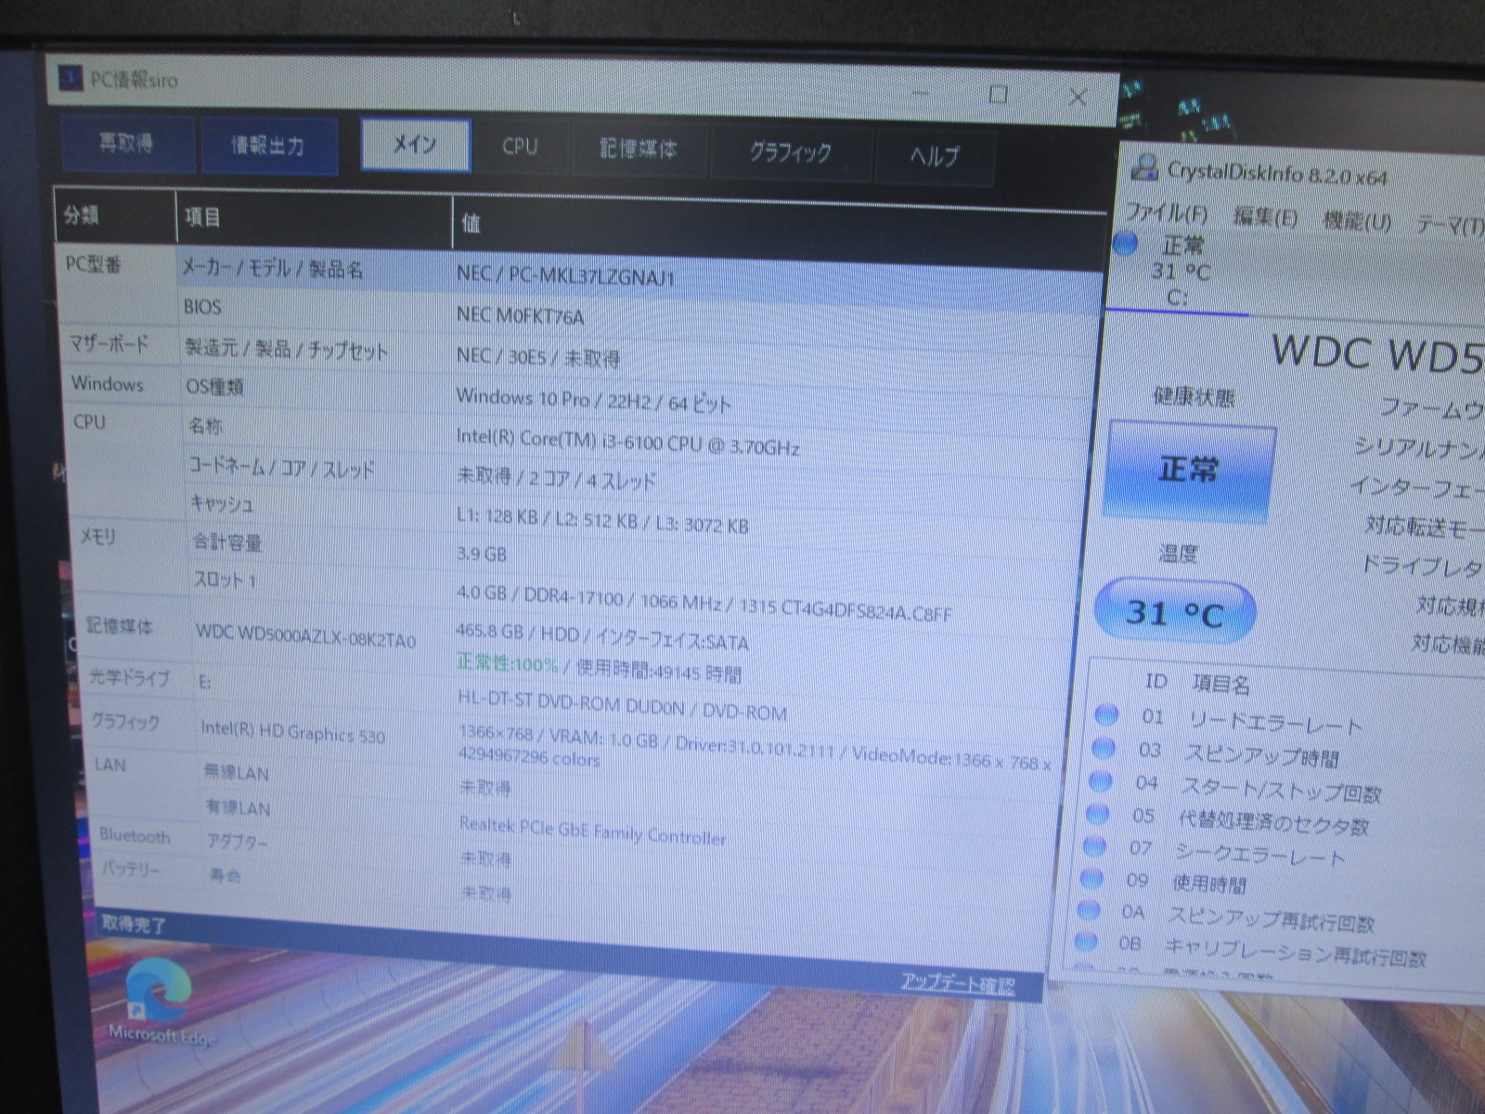Click the 分類 column header
This screenshot has width=1485, height=1114.
pyautogui.click(x=82, y=215)
